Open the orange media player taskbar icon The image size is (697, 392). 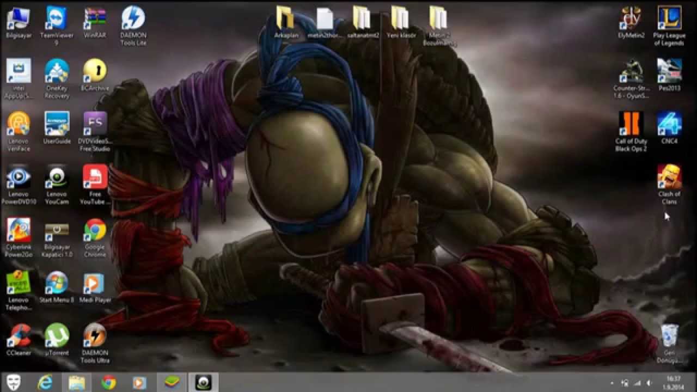pyautogui.click(x=140, y=382)
